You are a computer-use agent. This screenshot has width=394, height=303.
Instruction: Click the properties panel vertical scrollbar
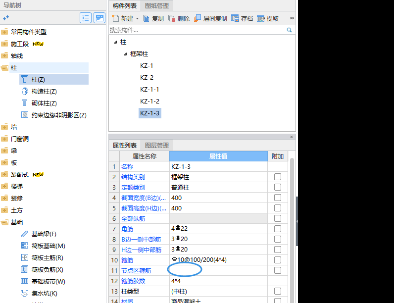[x=292, y=230]
